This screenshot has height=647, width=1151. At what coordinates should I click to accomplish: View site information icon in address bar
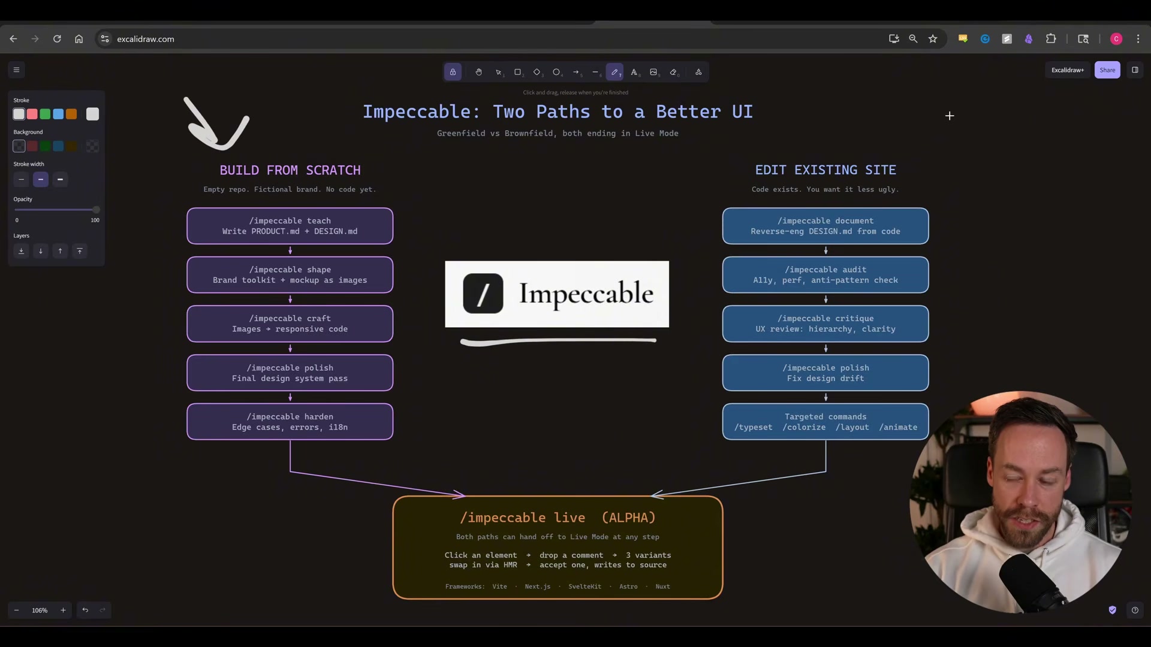click(105, 39)
